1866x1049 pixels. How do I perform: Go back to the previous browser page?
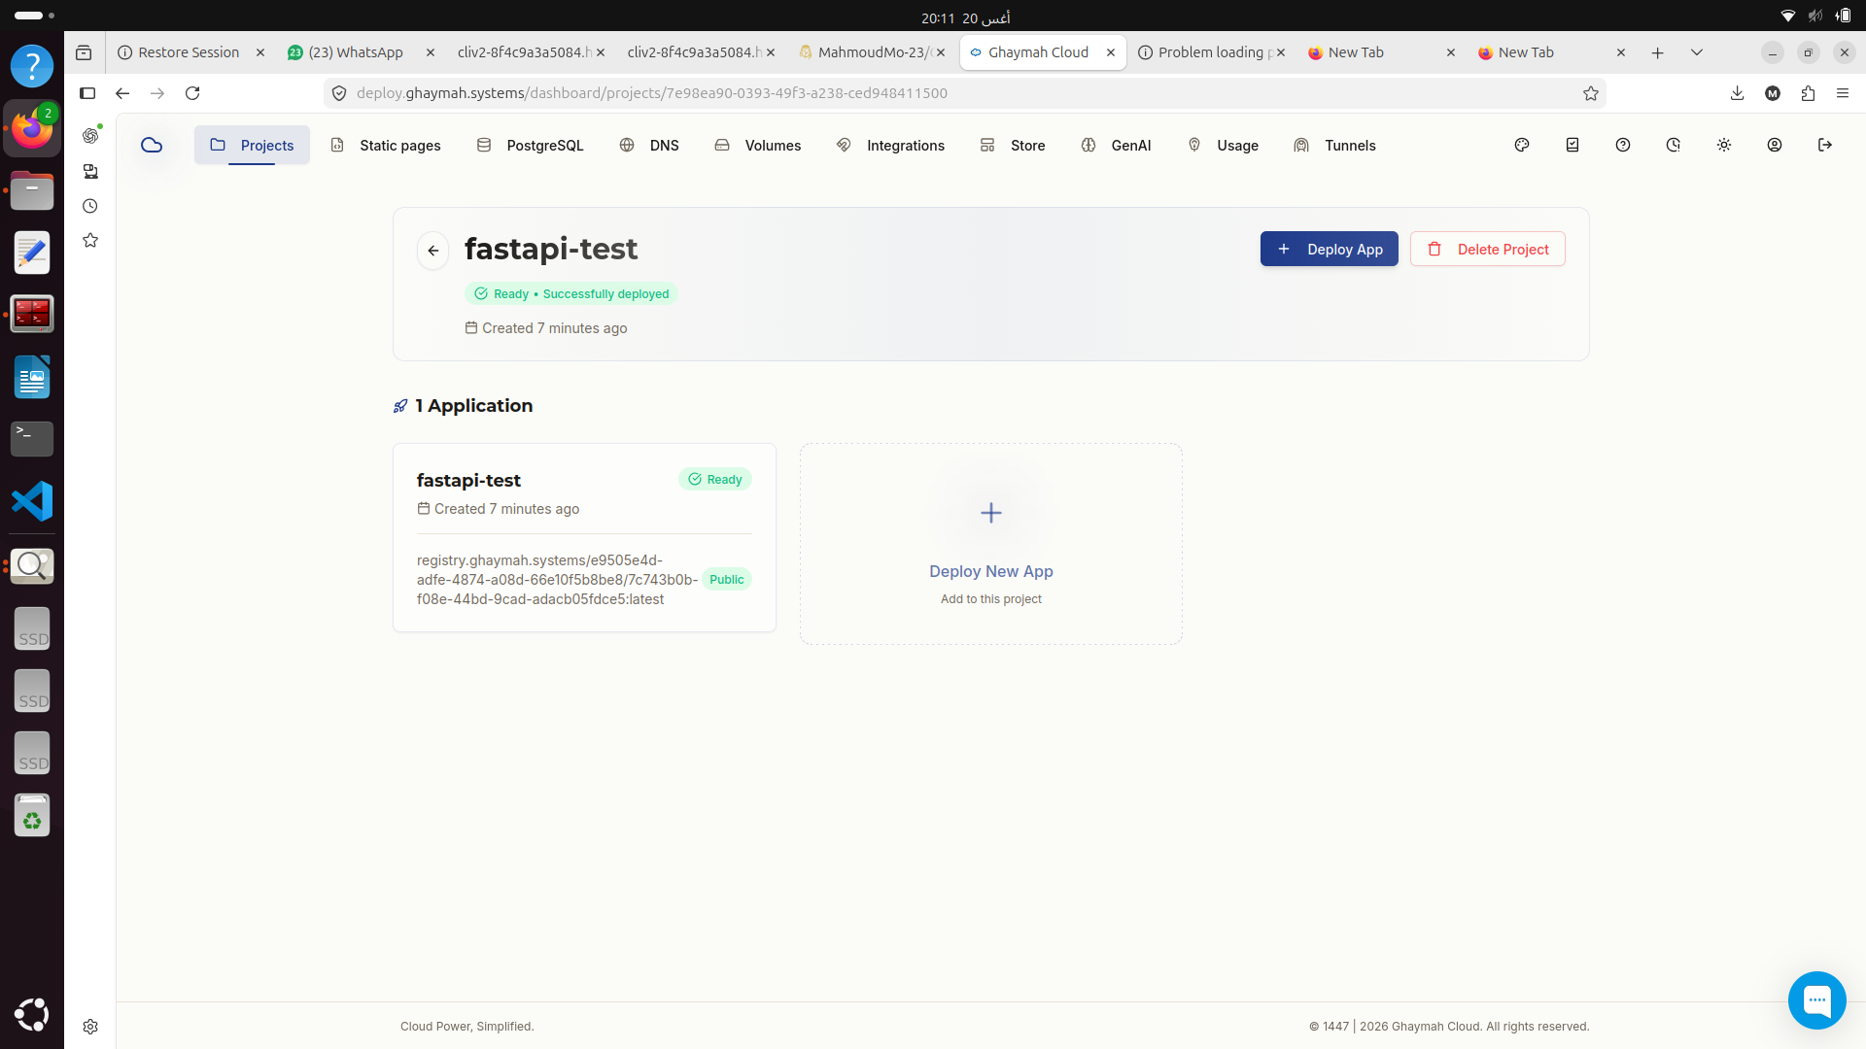[x=122, y=93]
